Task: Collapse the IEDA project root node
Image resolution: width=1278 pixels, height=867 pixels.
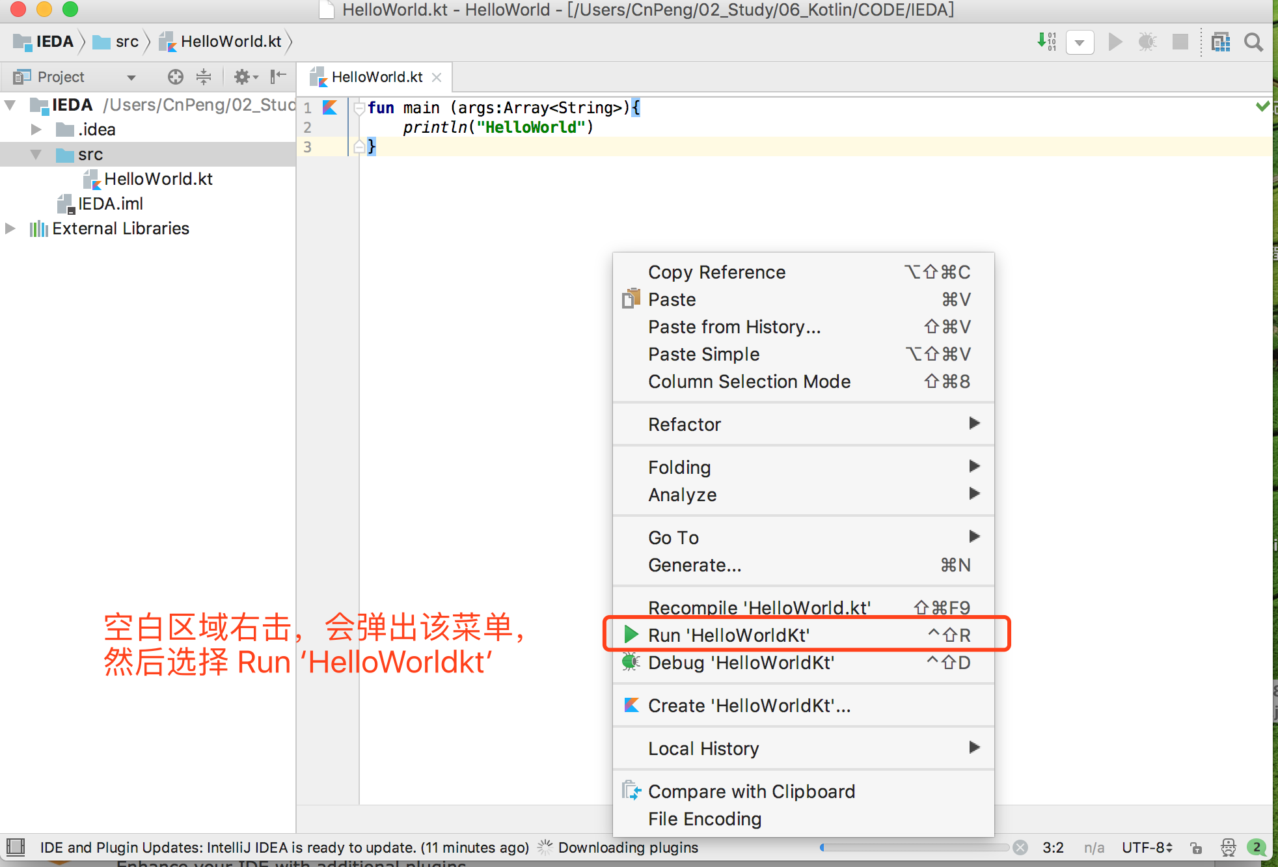Action: (10, 105)
